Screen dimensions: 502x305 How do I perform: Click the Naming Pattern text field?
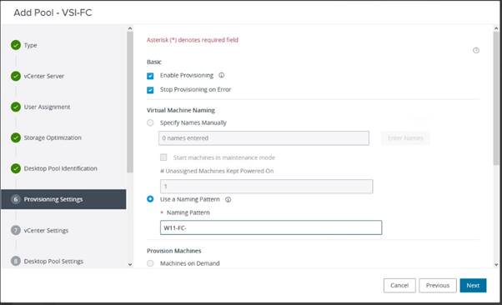pyautogui.click(x=271, y=227)
